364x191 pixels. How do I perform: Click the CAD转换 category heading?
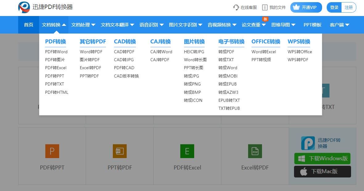[125, 42]
